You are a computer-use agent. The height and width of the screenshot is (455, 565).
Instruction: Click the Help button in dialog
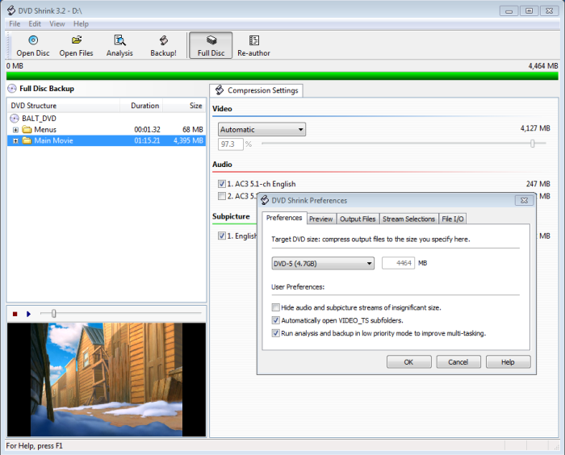click(508, 362)
